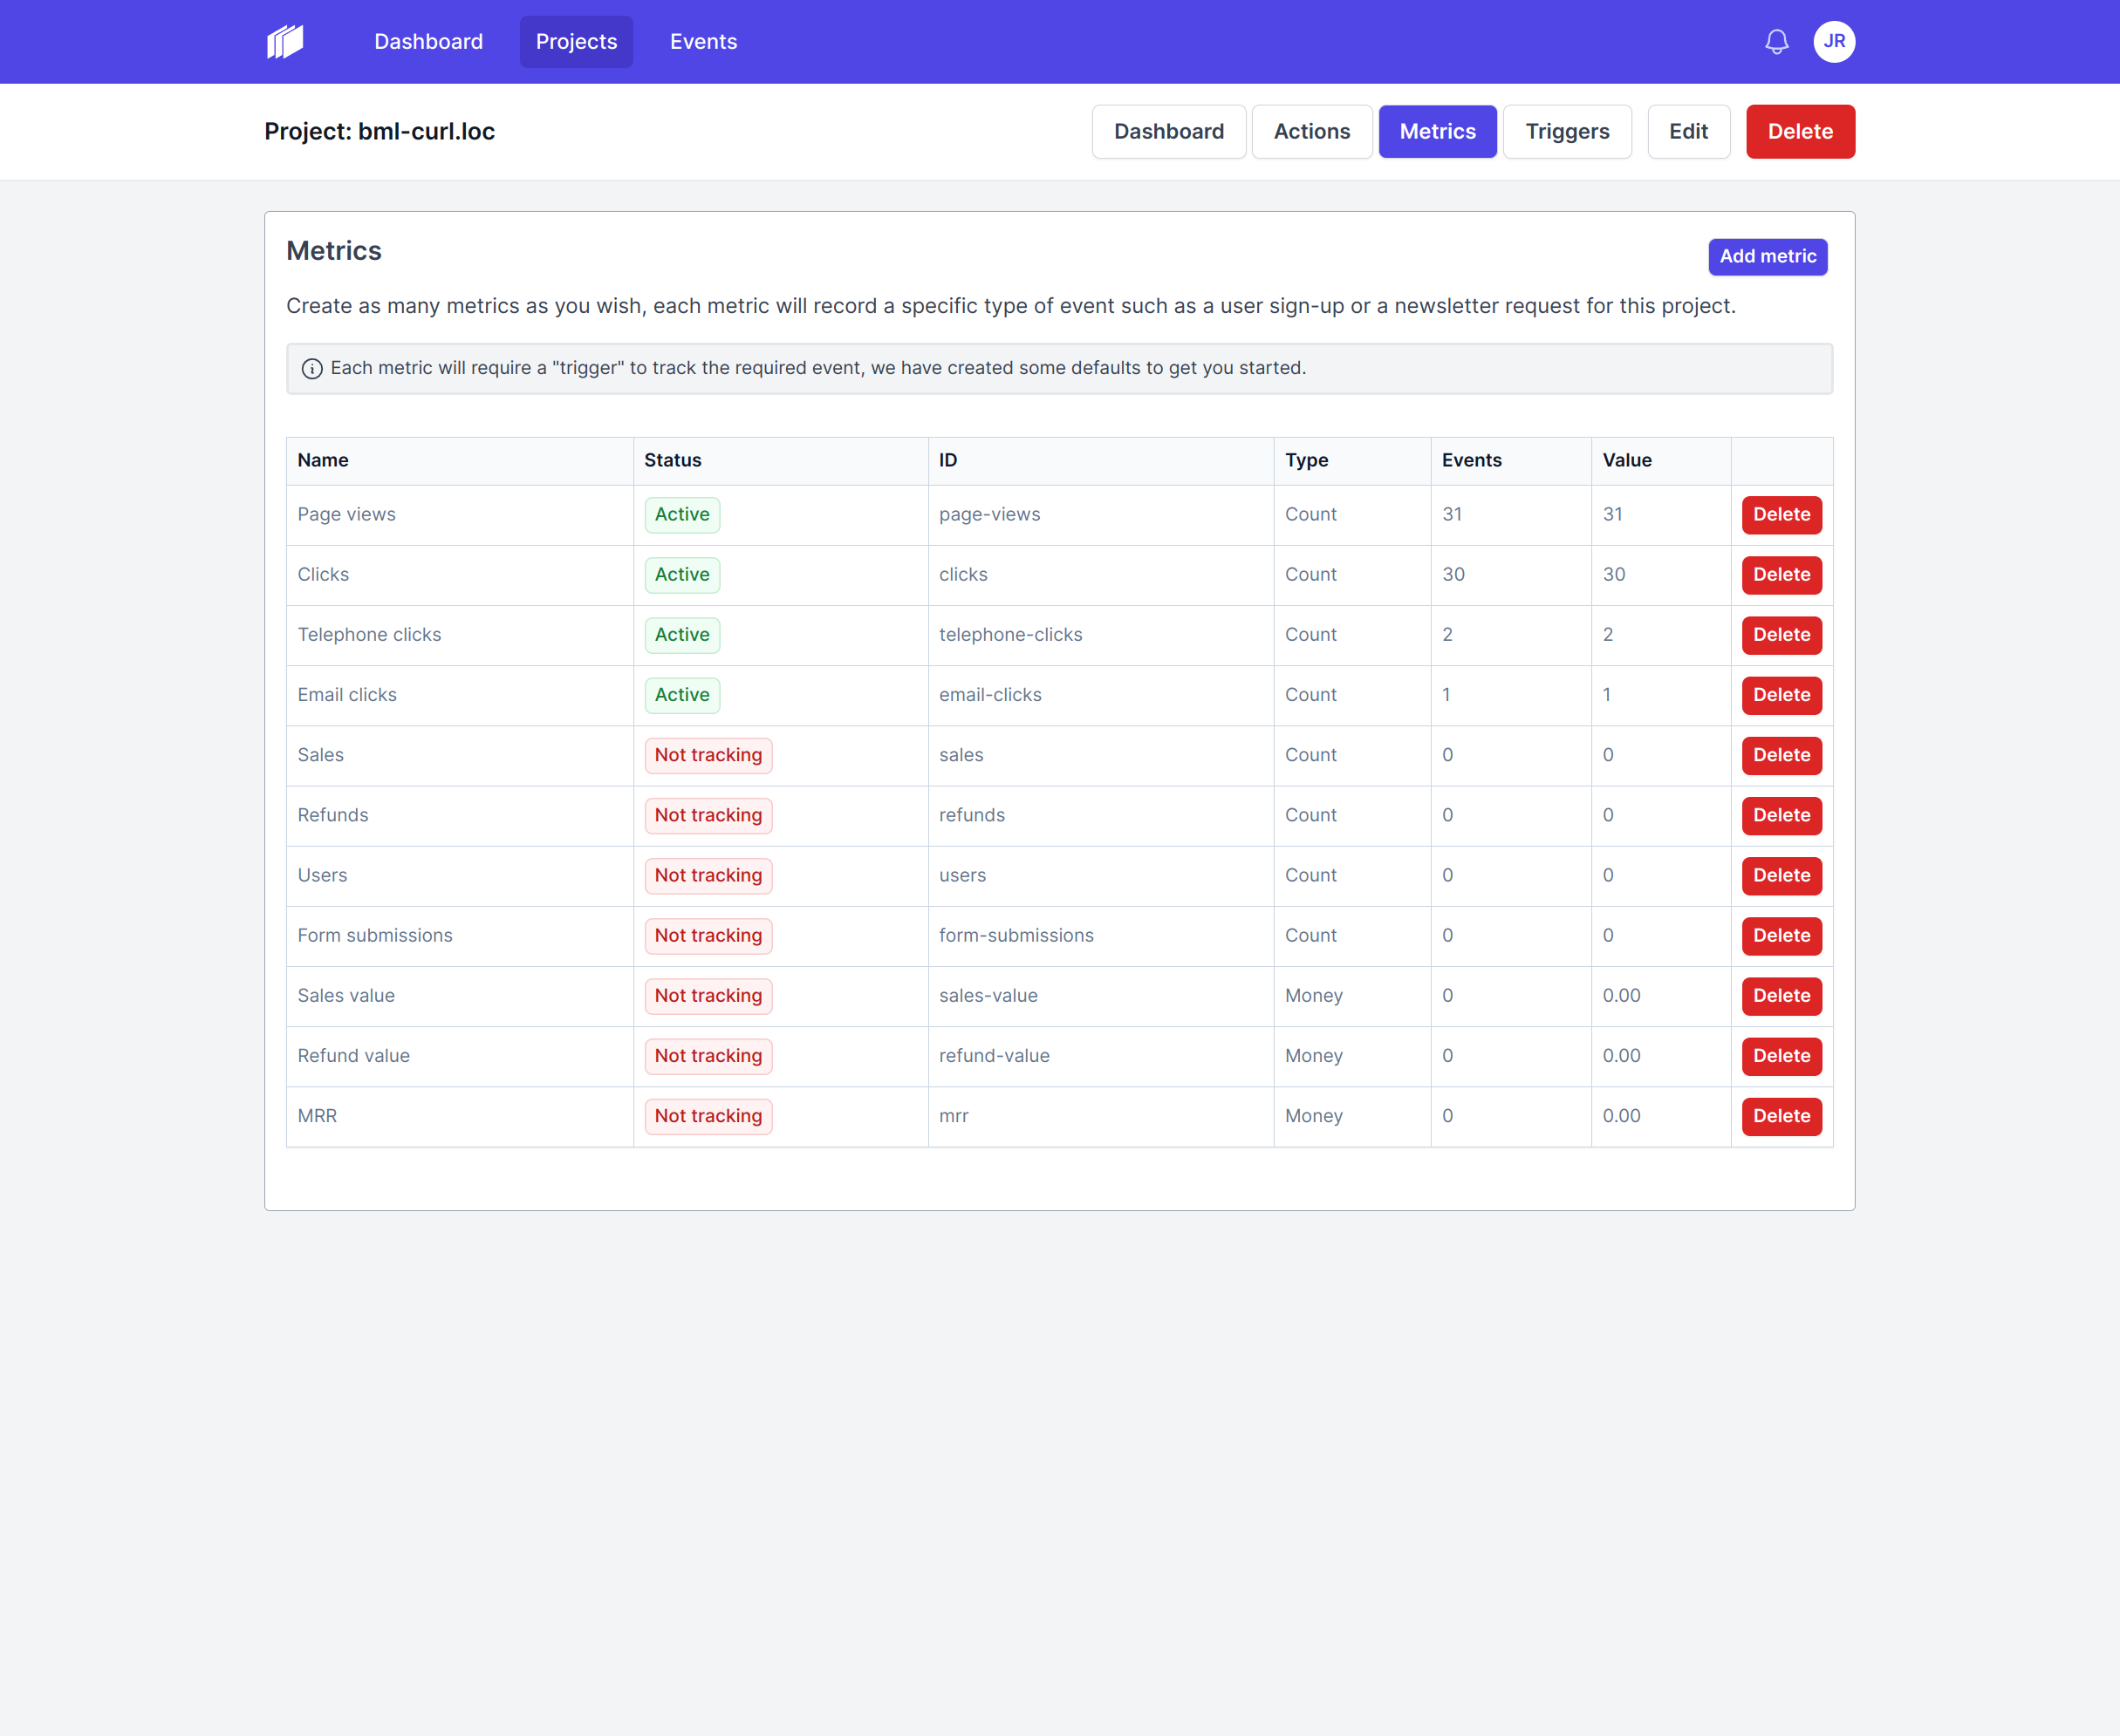Viewport: 2120px width, 1736px height.
Task: Click the Add metric button
Action: 1768,257
